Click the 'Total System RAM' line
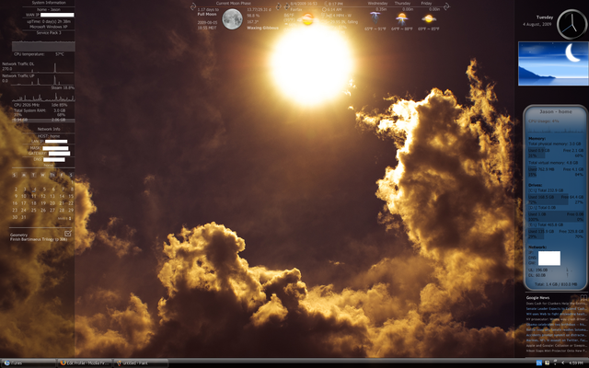 40,110
